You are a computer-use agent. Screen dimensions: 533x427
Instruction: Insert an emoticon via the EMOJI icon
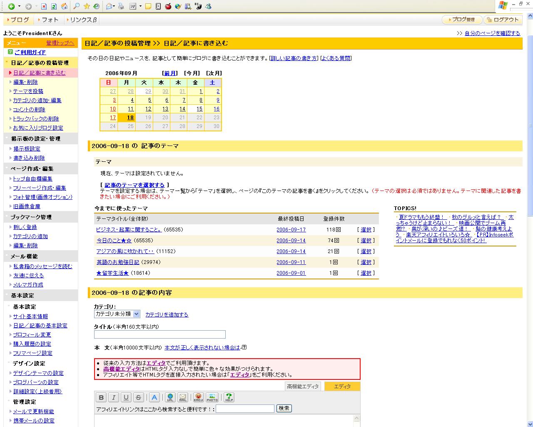point(199,397)
